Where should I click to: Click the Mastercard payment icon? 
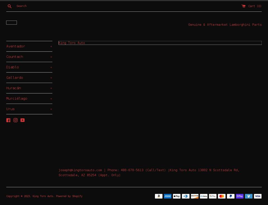click(x=222, y=196)
